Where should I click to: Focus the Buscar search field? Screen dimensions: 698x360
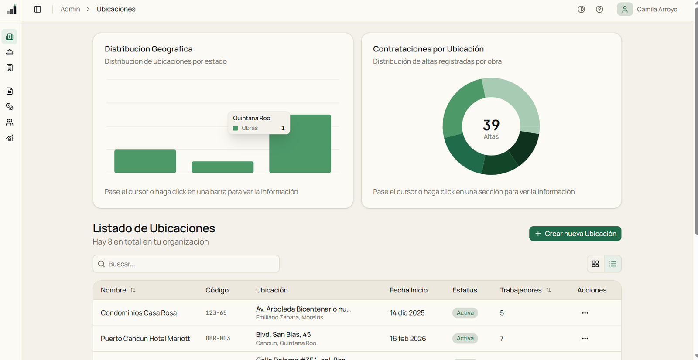186,264
